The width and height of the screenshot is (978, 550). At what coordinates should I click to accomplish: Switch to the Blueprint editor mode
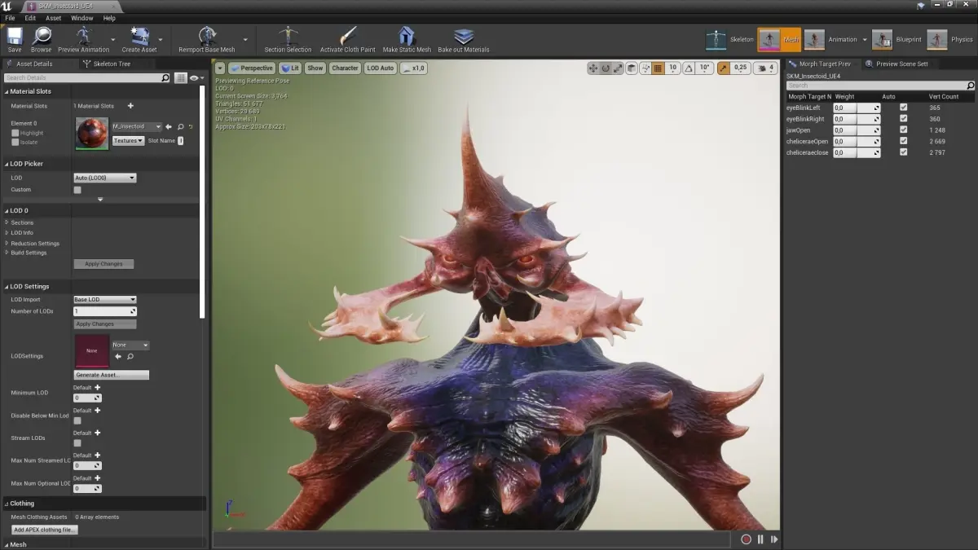coord(897,39)
